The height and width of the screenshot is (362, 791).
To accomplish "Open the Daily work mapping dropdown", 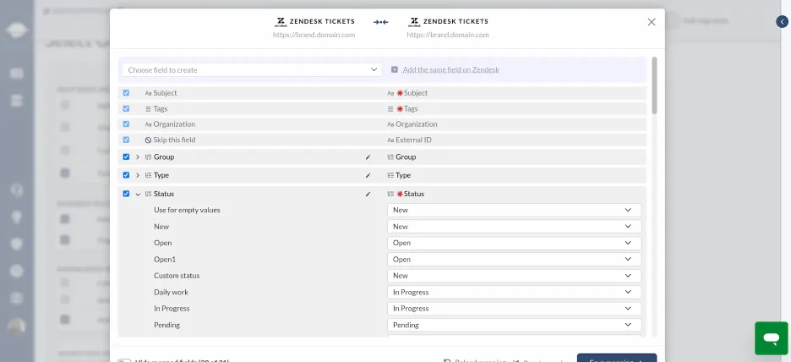I will [x=514, y=292].
